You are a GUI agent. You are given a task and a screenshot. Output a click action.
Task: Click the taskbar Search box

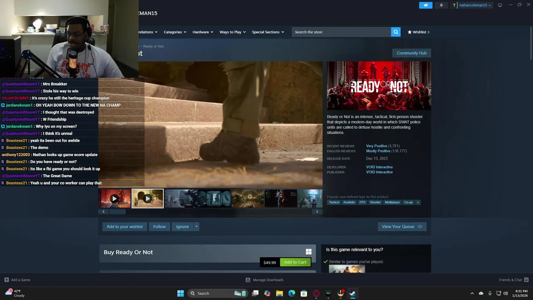coord(217,293)
